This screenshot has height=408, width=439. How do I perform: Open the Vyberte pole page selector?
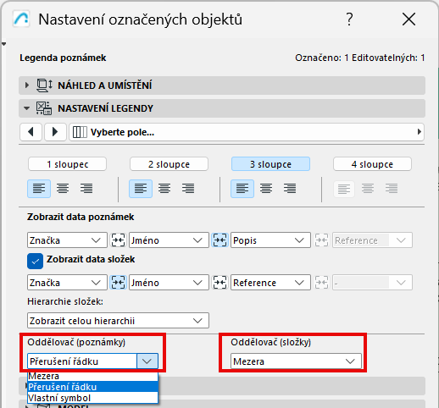pos(247,132)
